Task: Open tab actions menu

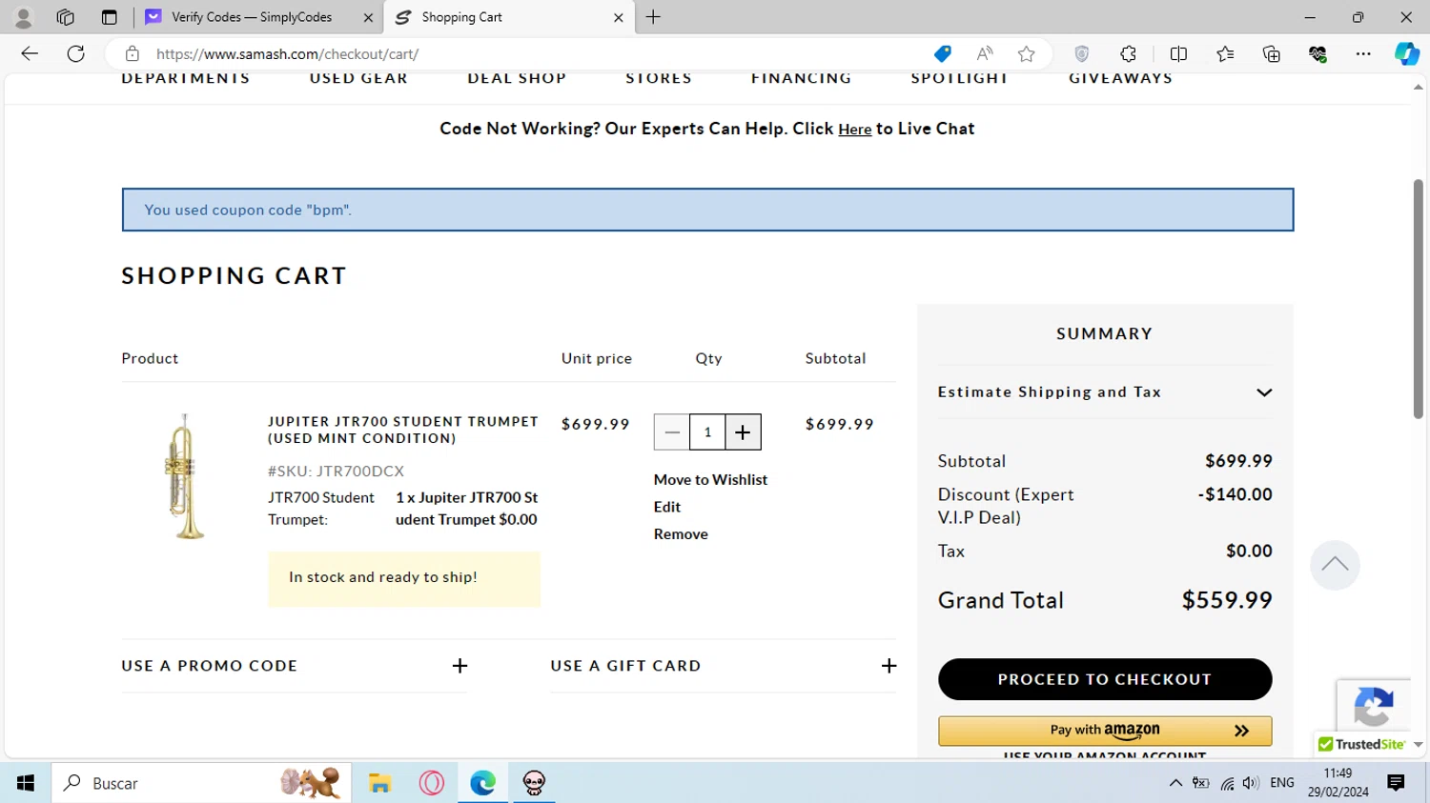Action: pyautogui.click(x=109, y=17)
